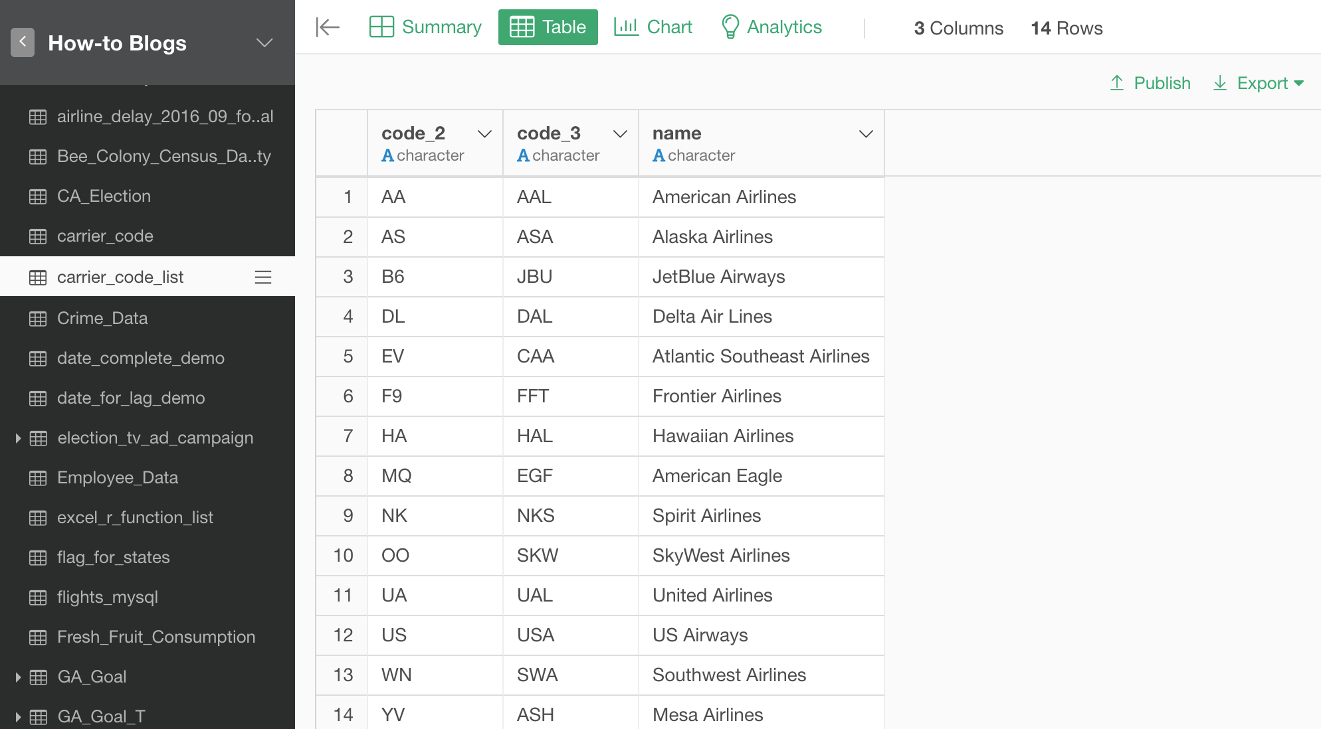Select the Southwest Airlines cell

click(762, 675)
